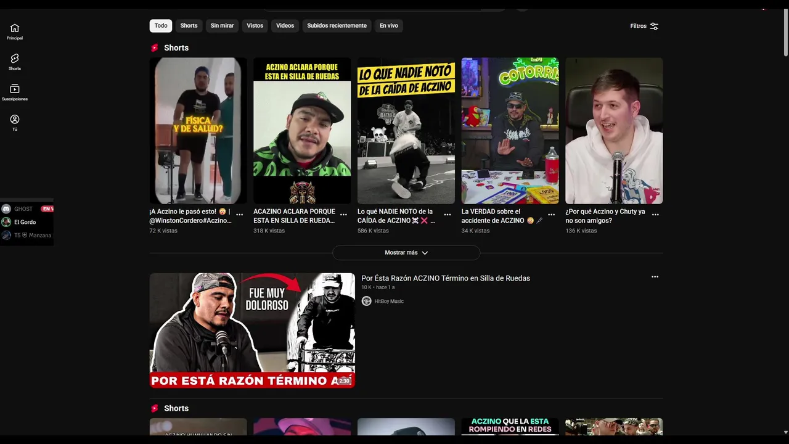Select the Shorts filter chip

coord(189,26)
